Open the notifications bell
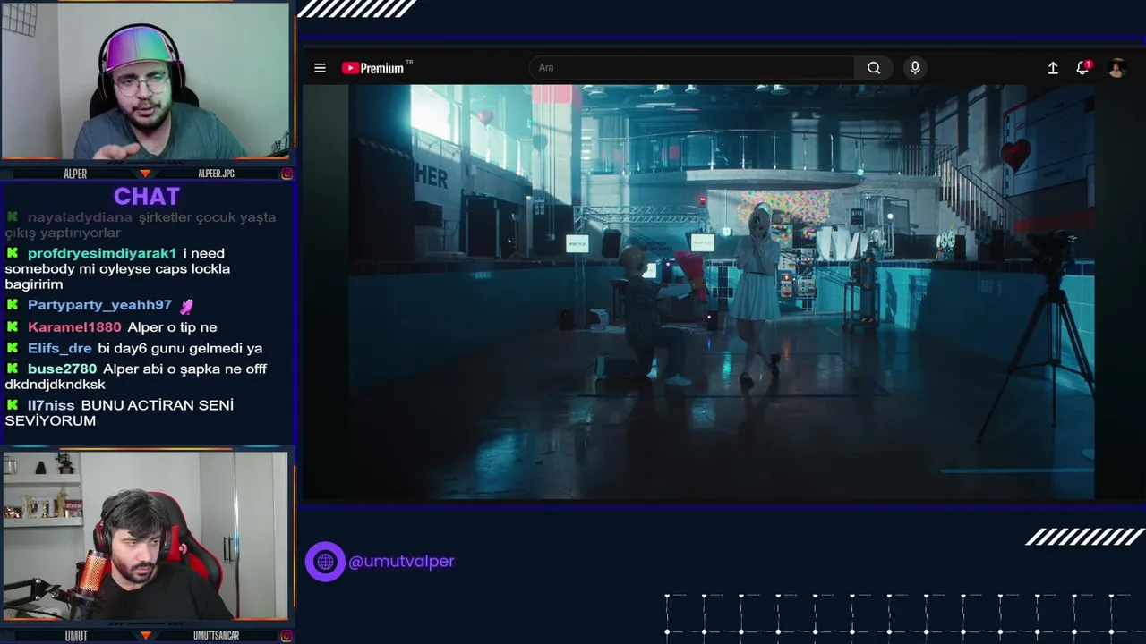1146x644 pixels. pos(1082,68)
